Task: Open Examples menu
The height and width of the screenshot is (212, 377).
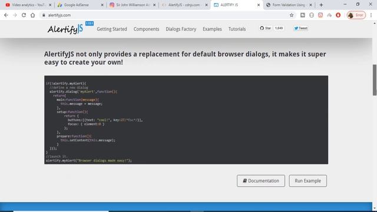Action: tap(212, 29)
